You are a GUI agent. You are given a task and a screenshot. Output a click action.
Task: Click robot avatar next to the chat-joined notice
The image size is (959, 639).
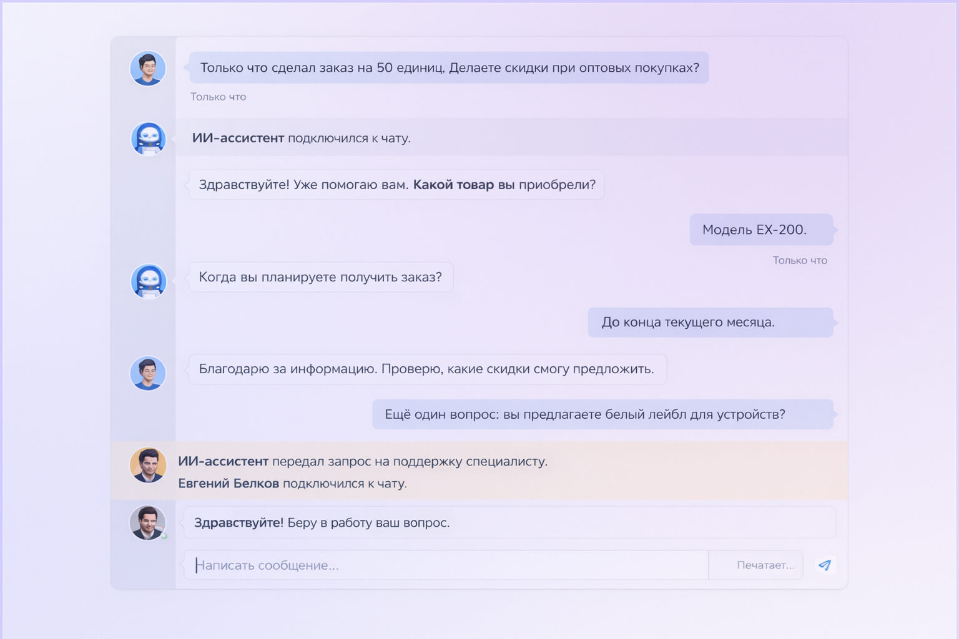[x=148, y=138]
